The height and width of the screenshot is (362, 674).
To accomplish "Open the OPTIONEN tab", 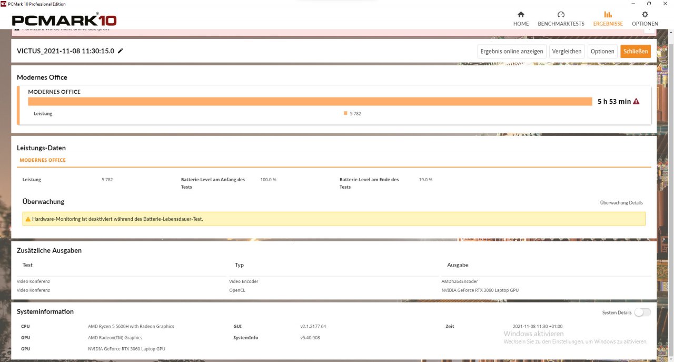I will point(645,18).
